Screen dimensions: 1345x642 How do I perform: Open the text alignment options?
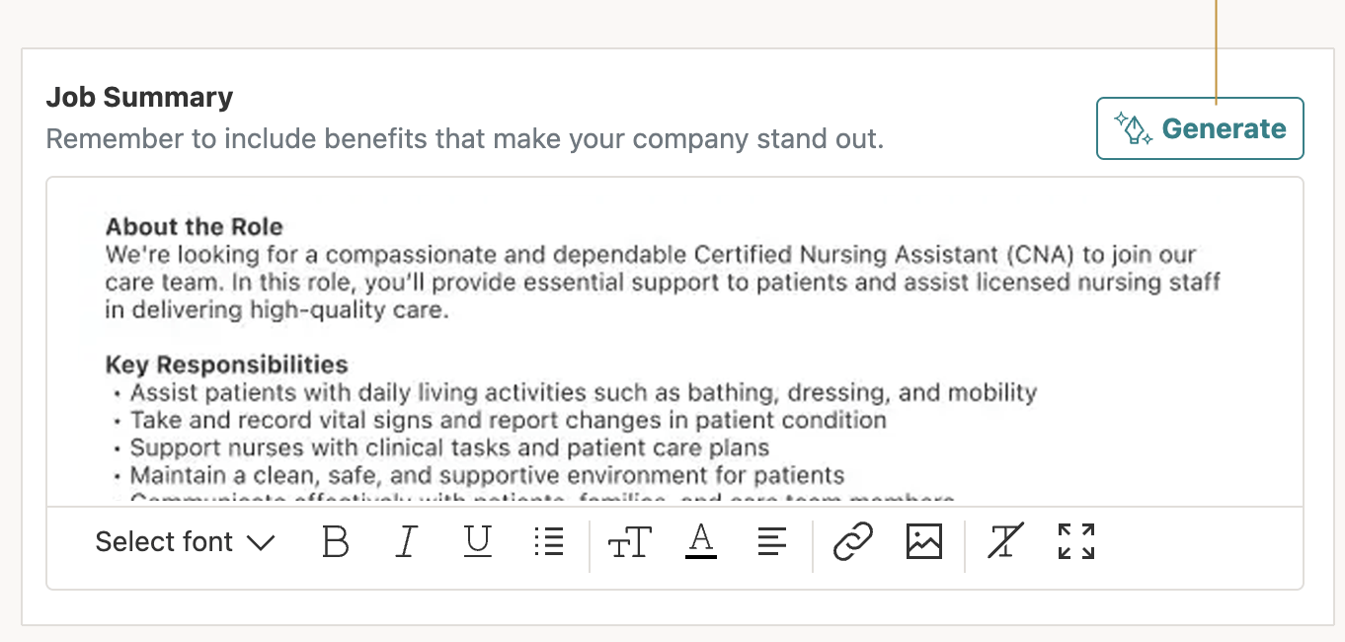[x=772, y=541]
